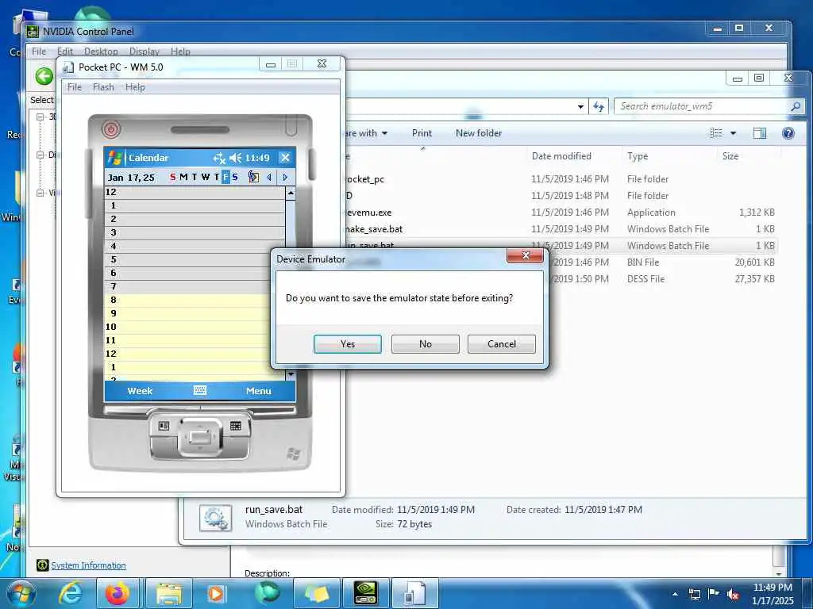Sort files by Type column
813x609 pixels.
638,156
